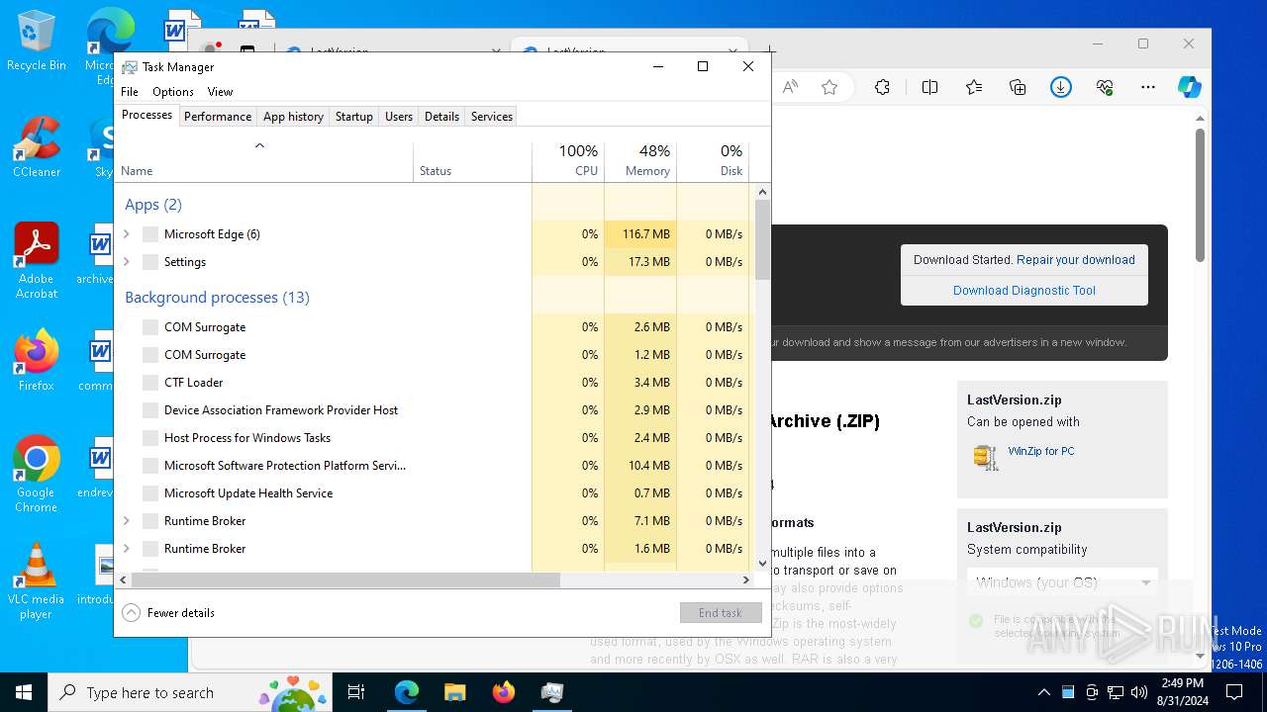Open Task Manager Options menu
The image size is (1267, 712).
point(173,92)
